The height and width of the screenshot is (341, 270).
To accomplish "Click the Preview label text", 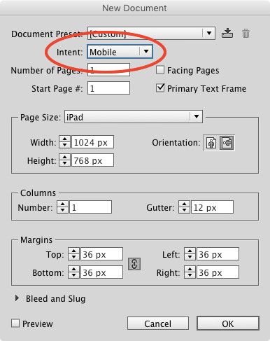I will (38, 323).
